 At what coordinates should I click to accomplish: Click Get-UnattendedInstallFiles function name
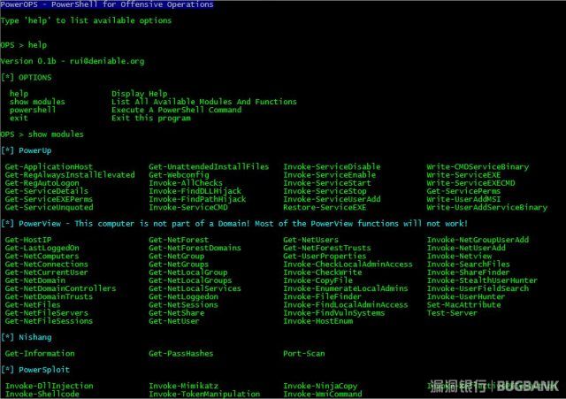pos(209,167)
